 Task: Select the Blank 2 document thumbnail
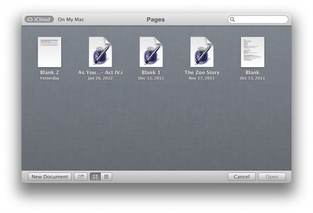point(49,52)
